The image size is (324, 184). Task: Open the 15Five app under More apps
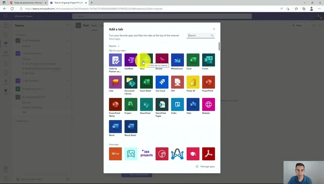click(115, 154)
